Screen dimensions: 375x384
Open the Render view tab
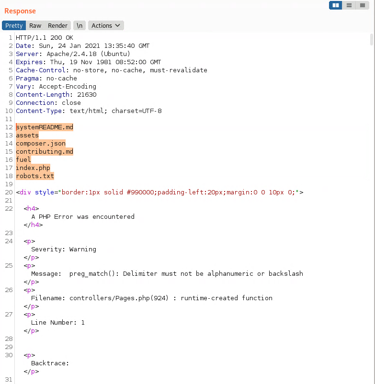click(57, 25)
